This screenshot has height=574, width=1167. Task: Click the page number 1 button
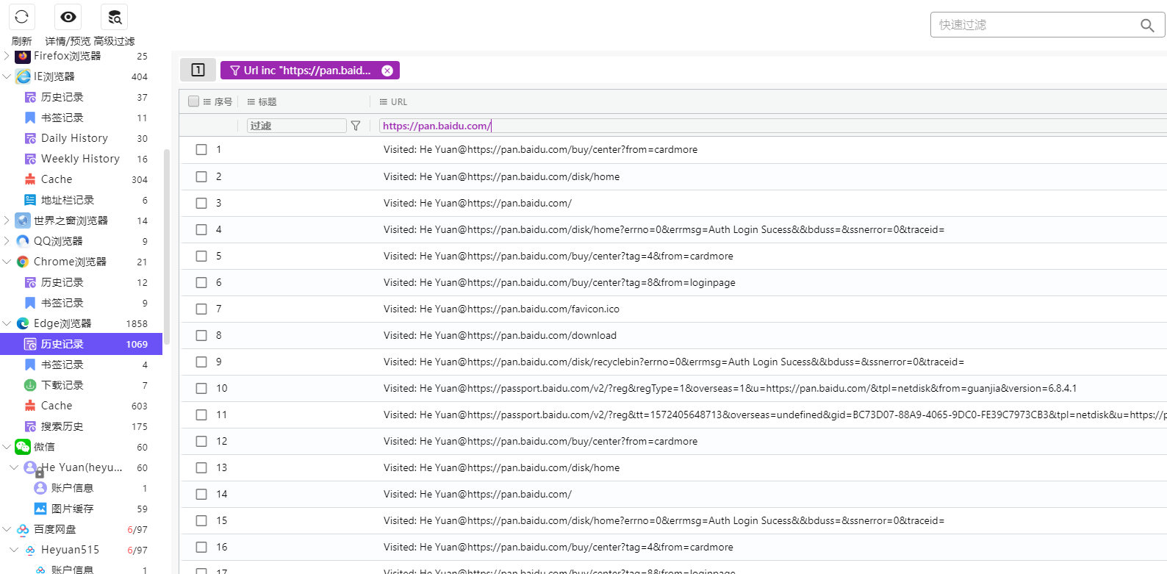(x=198, y=70)
